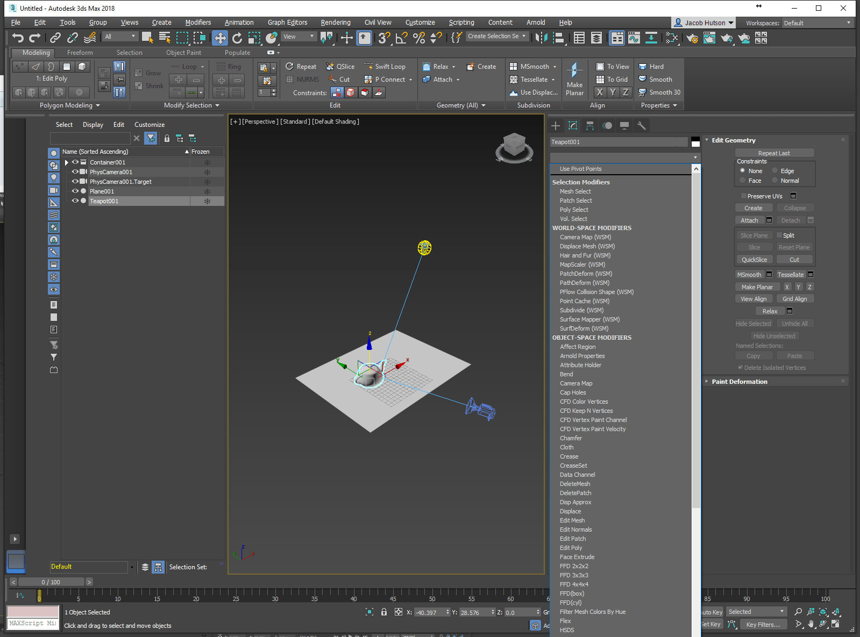Open Create Selection Set dropdown
Viewport: 860px width, 637px height.
tap(496, 36)
